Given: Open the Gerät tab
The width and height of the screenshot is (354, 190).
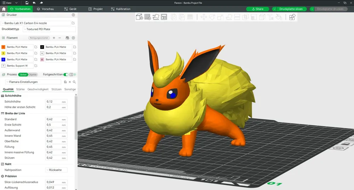Looking at the screenshot, I should coord(70,9).
